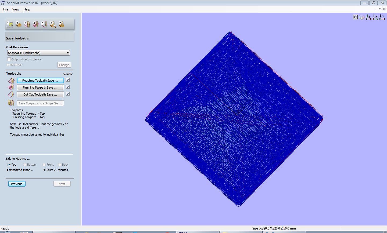Image resolution: width=387 pixels, height=233 pixels.
Task: Open step 5 cut out toolpath icon
Action: [x=44, y=24]
